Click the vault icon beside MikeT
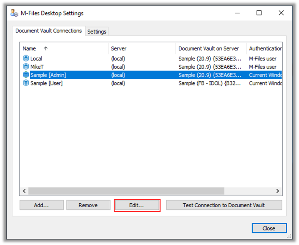This screenshot has height=245, width=299. click(x=26, y=66)
